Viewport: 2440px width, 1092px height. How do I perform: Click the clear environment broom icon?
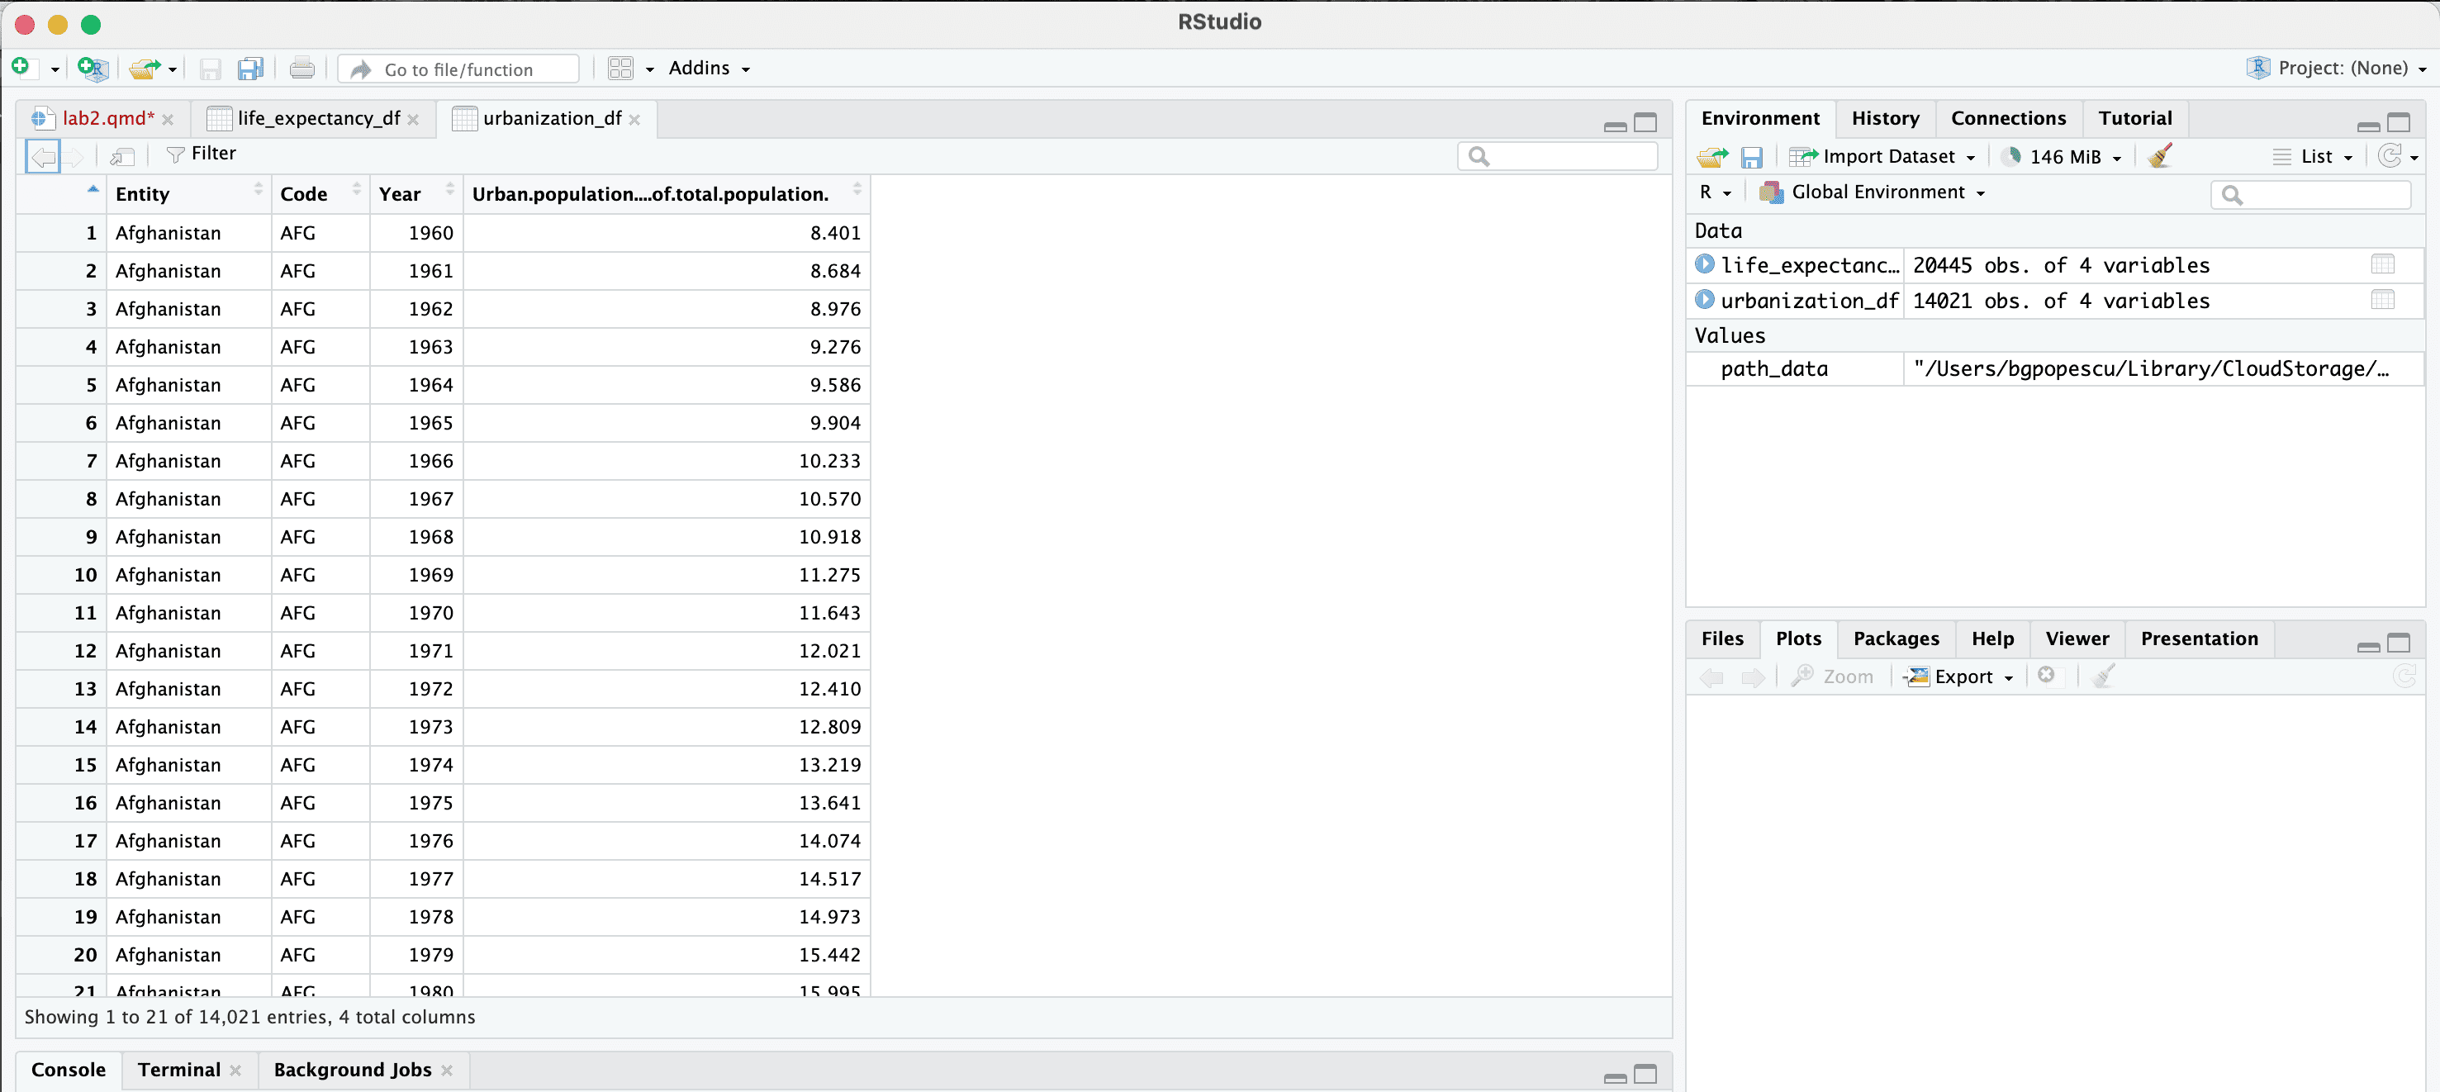pyautogui.click(x=2160, y=156)
